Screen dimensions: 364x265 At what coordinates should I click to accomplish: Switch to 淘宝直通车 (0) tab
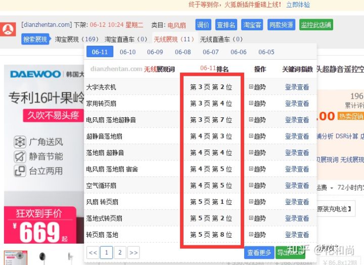tap(126, 39)
